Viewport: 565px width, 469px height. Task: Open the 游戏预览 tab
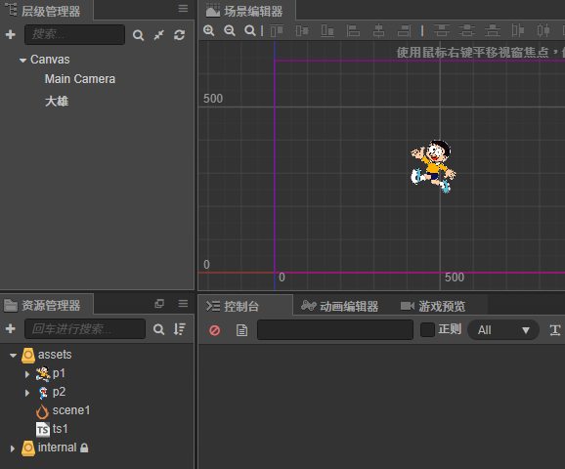tap(433, 306)
